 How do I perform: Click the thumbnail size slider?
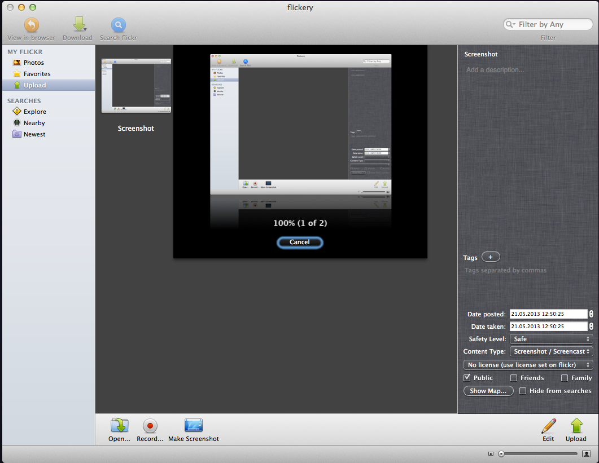pyautogui.click(x=537, y=453)
